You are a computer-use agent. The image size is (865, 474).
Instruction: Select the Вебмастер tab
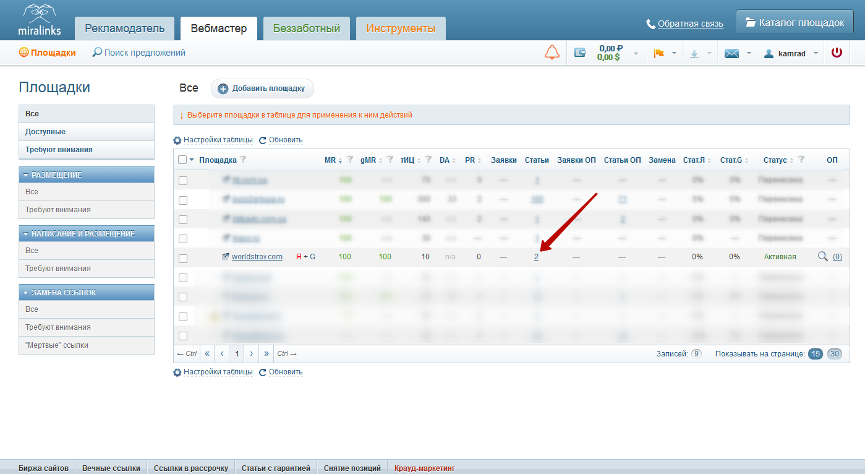tap(219, 28)
